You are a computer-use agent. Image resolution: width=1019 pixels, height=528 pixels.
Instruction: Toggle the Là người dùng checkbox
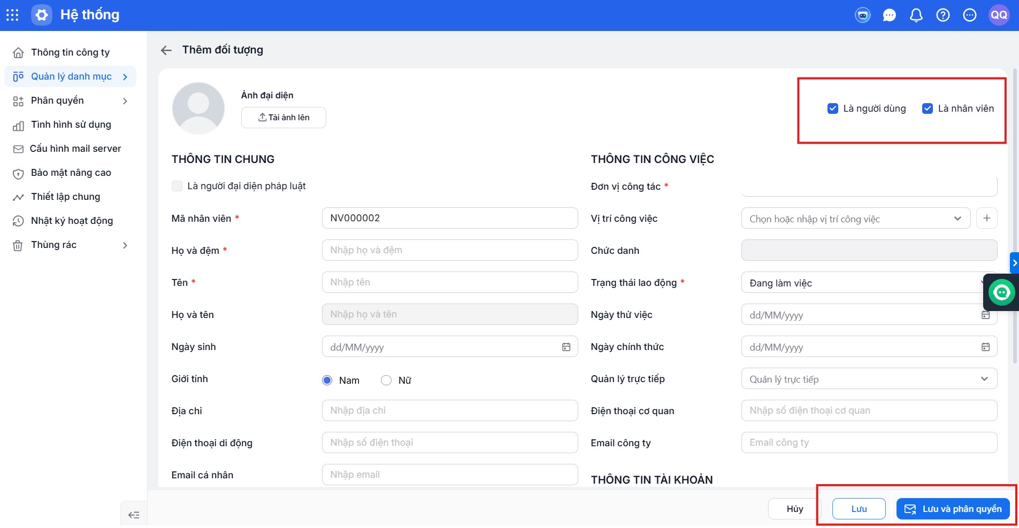pyautogui.click(x=832, y=108)
